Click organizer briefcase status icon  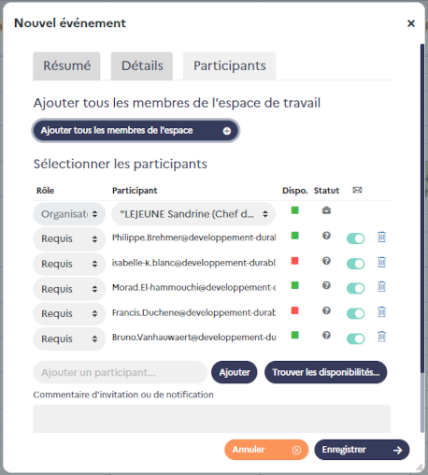pos(326,210)
